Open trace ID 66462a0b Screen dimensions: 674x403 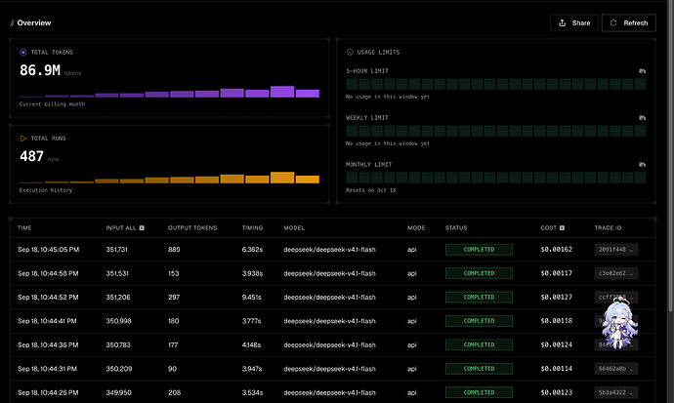pyautogui.click(x=616, y=369)
